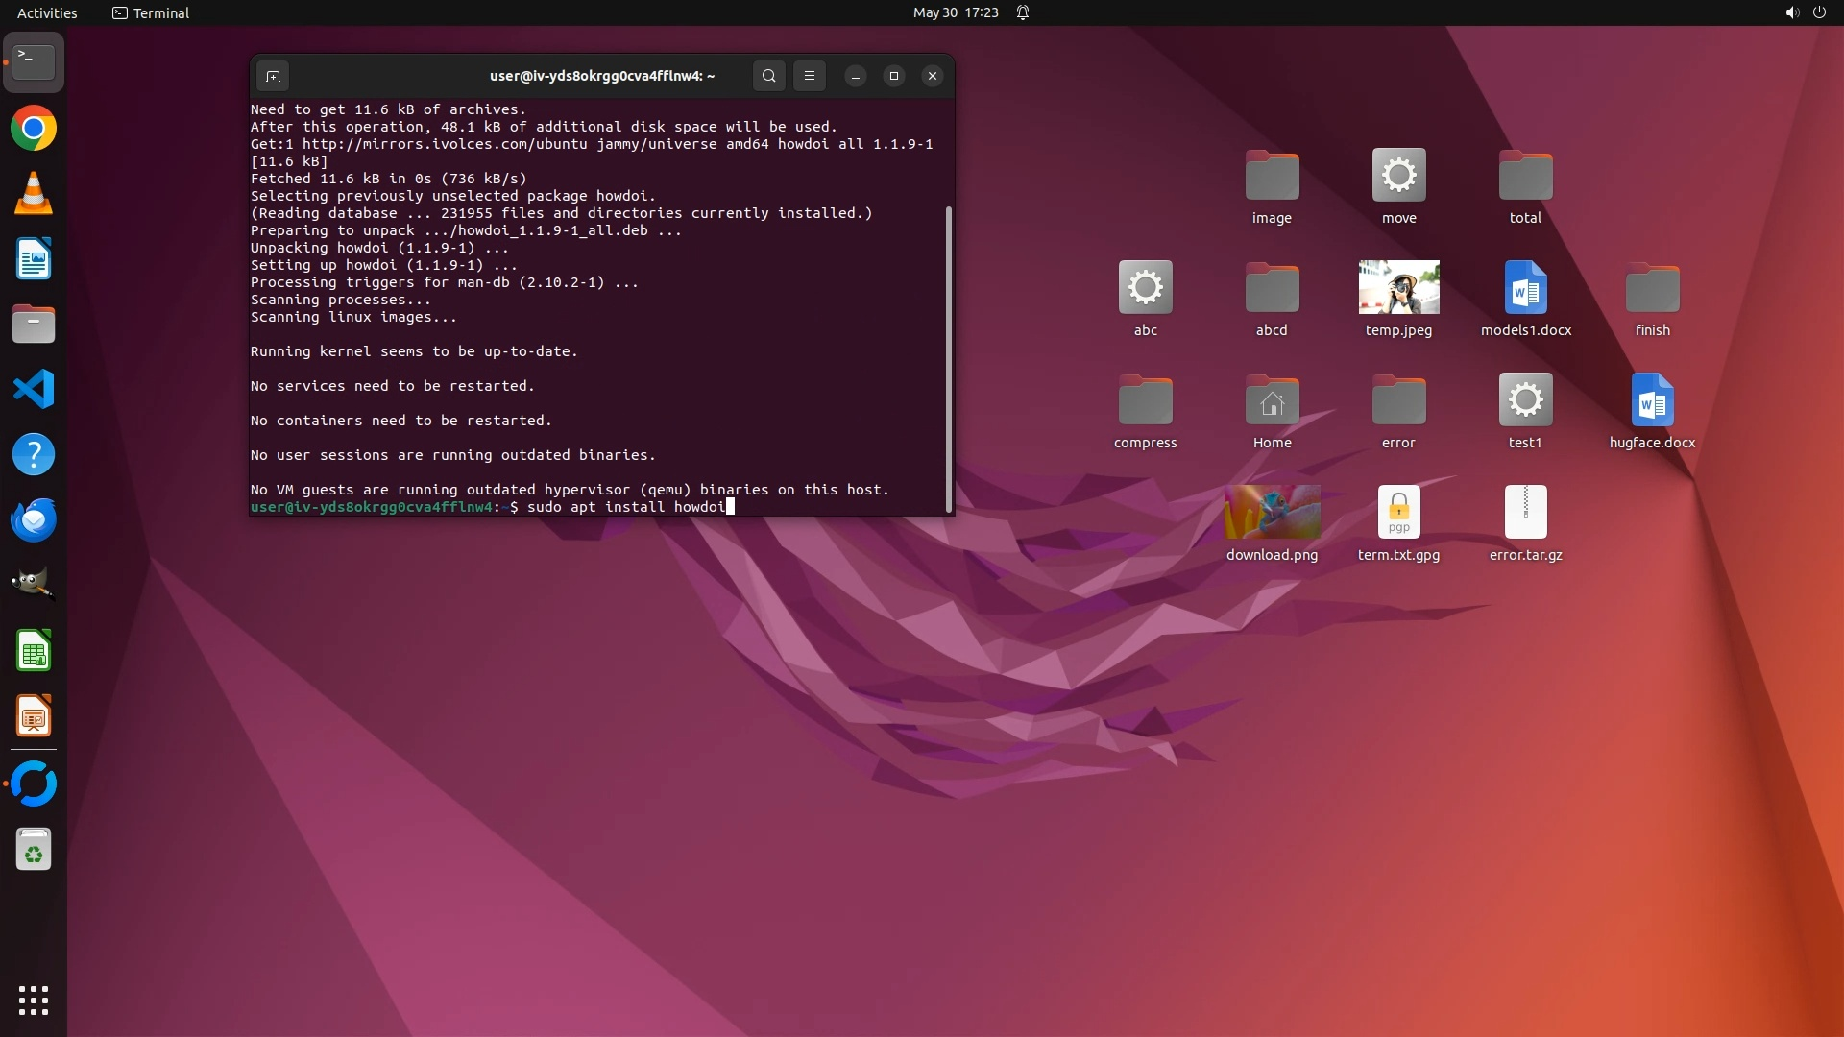Select temp.jpeg thumbnail on desktop
The image size is (1844, 1037).
click(x=1398, y=287)
